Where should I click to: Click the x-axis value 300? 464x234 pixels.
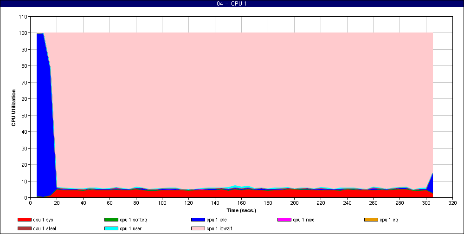tap(426, 203)
